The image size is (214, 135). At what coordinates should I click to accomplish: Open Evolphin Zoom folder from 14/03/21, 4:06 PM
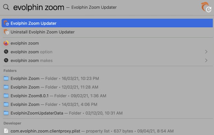click(107, 104)
